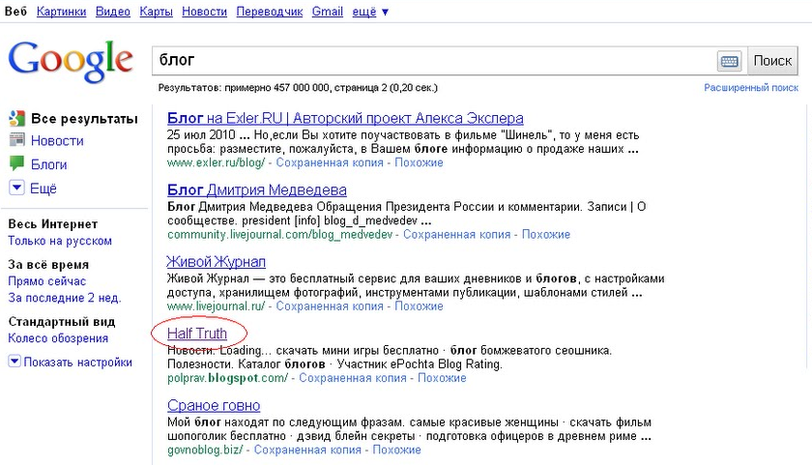Click the results count text about 457 000 000
The width and height of the screenshot is (812, 465).
click(x=298, y=88)
